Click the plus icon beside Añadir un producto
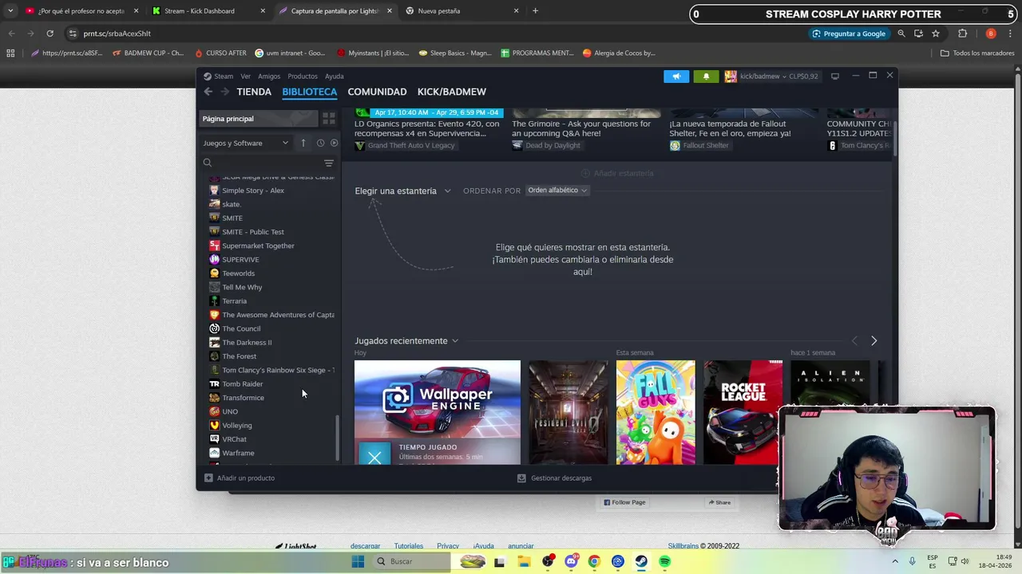This screenshot has height=574, width=1022. coord(208,478)
